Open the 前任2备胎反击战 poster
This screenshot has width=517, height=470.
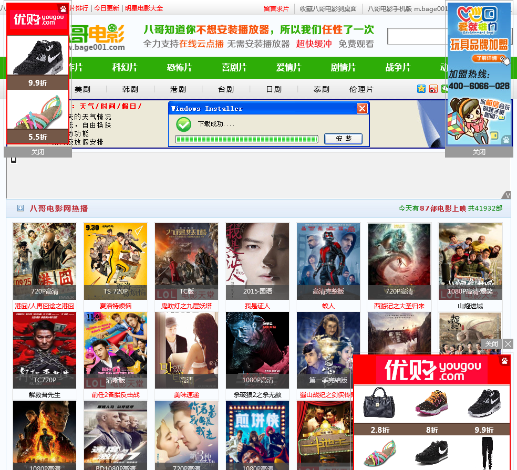[116, 350]
